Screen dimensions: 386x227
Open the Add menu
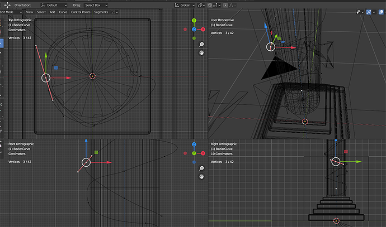coord(53,12)
